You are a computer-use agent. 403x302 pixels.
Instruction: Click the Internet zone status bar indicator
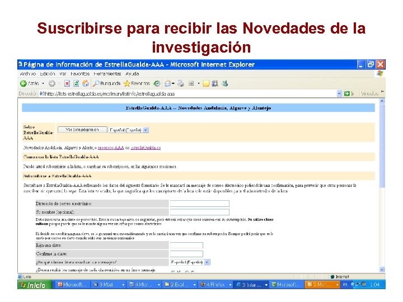[340, 277]
